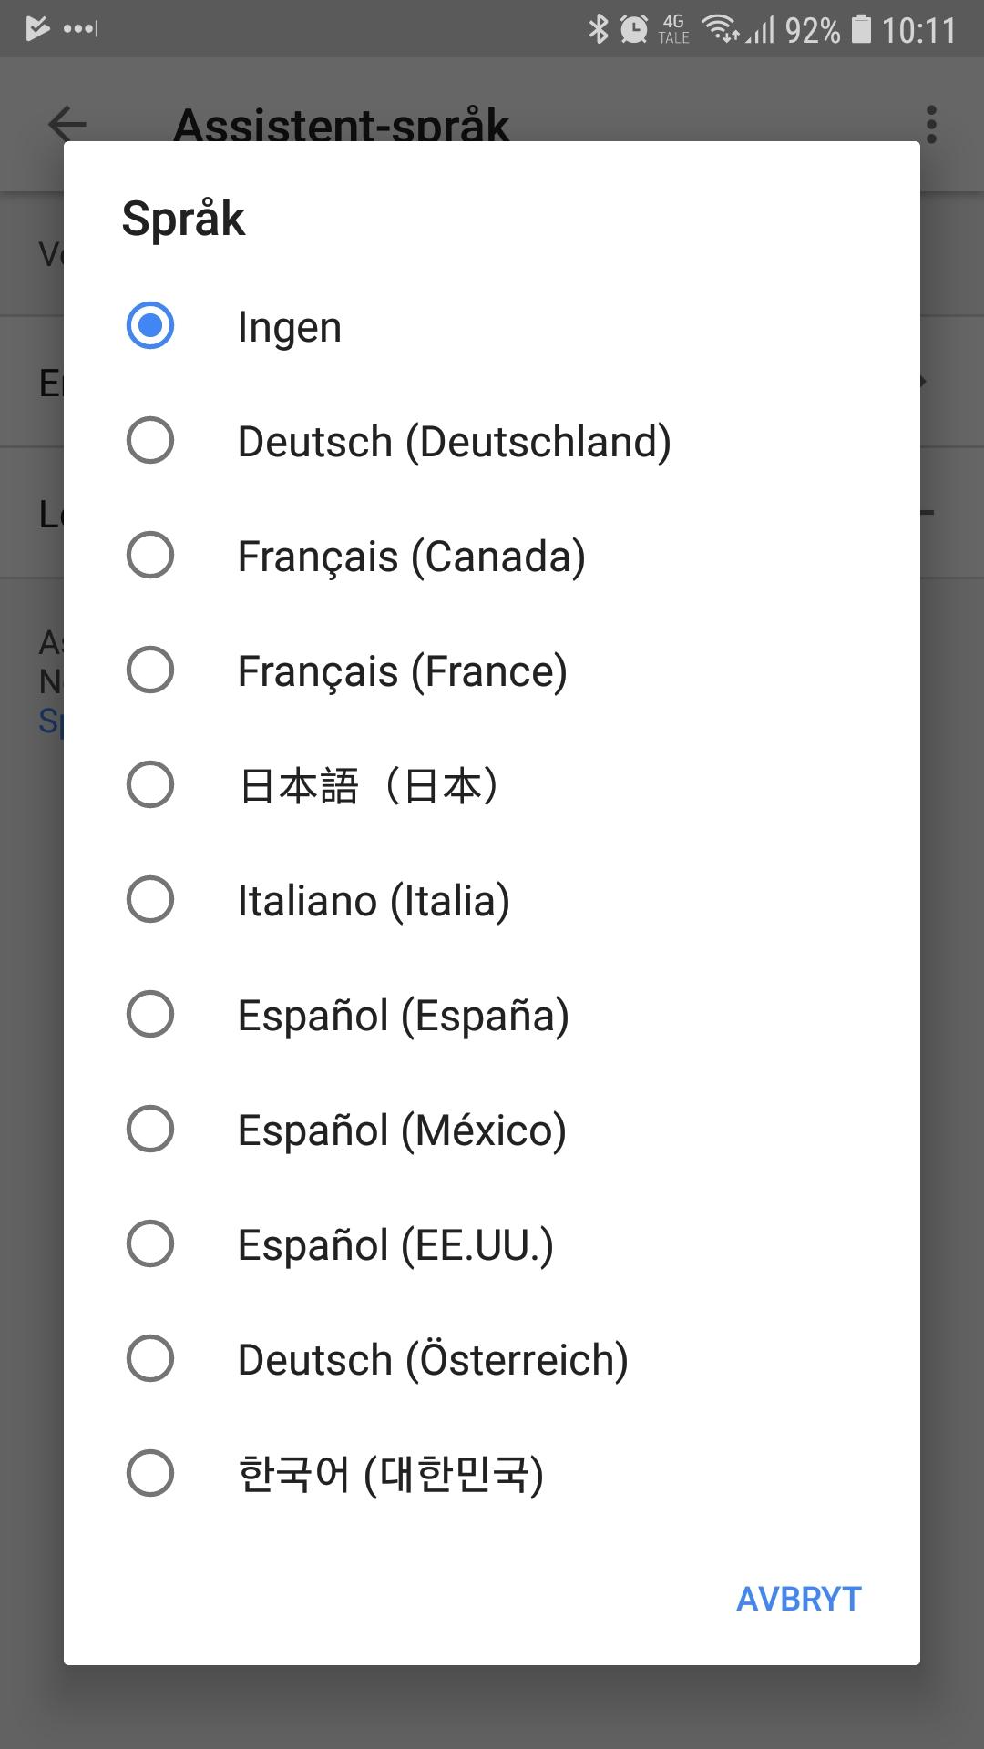Image resolution: width=984 pixels, height=1749 pixels.
Task: Tap the Bluetooth status icon
Action: [x=598, y=29]
